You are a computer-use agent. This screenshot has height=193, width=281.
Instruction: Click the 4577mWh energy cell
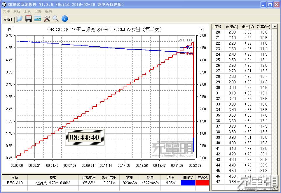click(x=150, y=183)
